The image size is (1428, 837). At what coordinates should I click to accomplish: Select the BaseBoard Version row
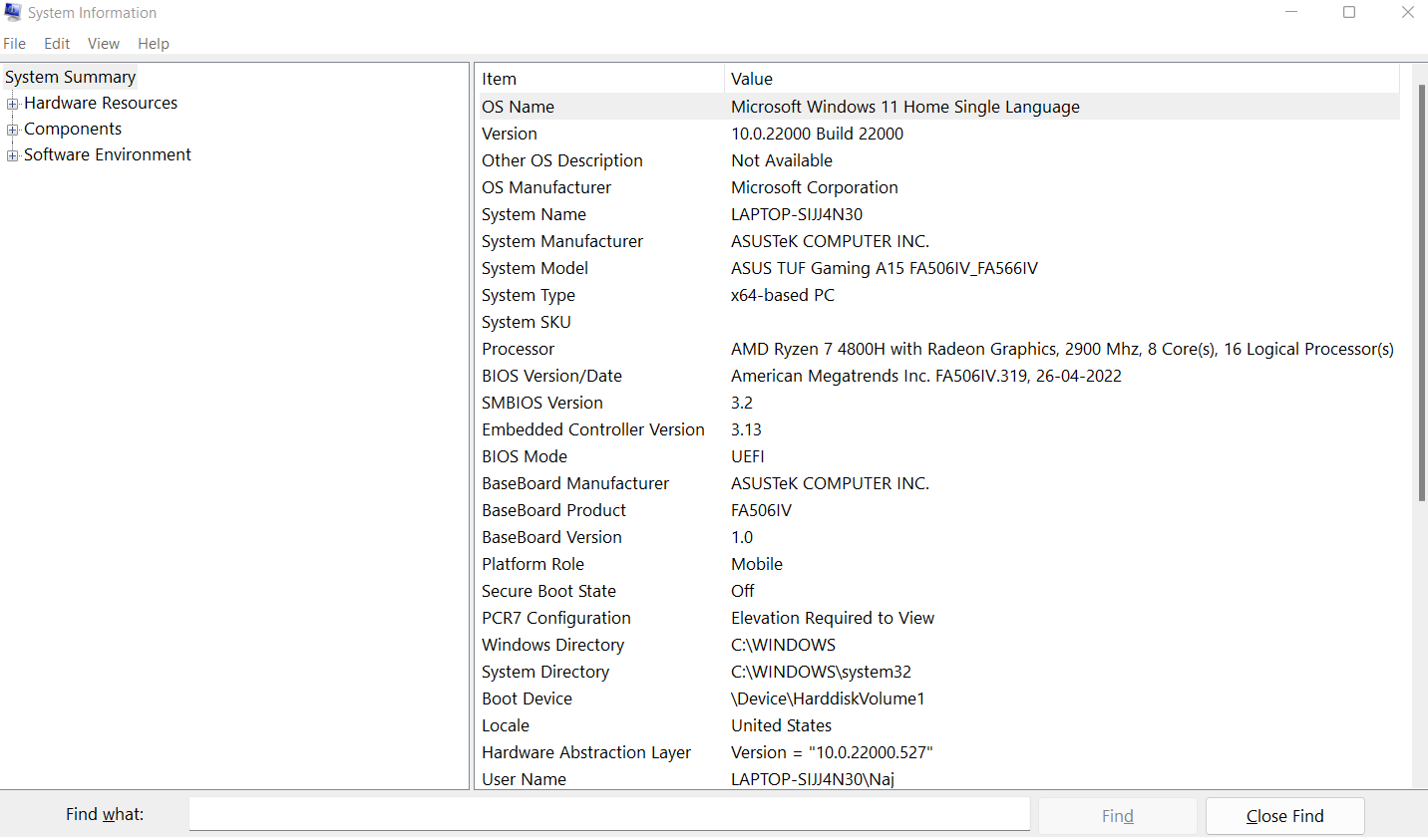click(x=939, y=537)
